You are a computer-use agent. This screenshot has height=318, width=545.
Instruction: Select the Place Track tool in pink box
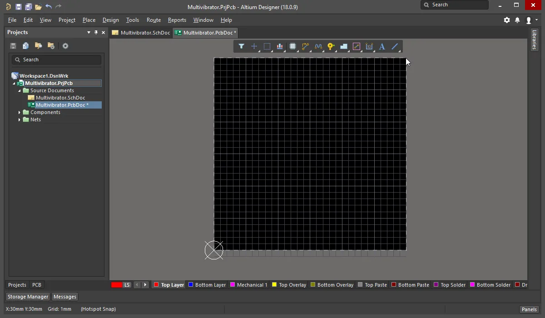point(357,46)
